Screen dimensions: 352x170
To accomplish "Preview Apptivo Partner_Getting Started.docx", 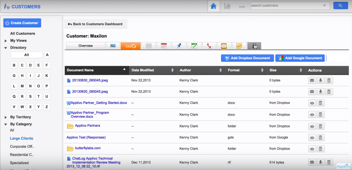I will click(x=312, y=103).
